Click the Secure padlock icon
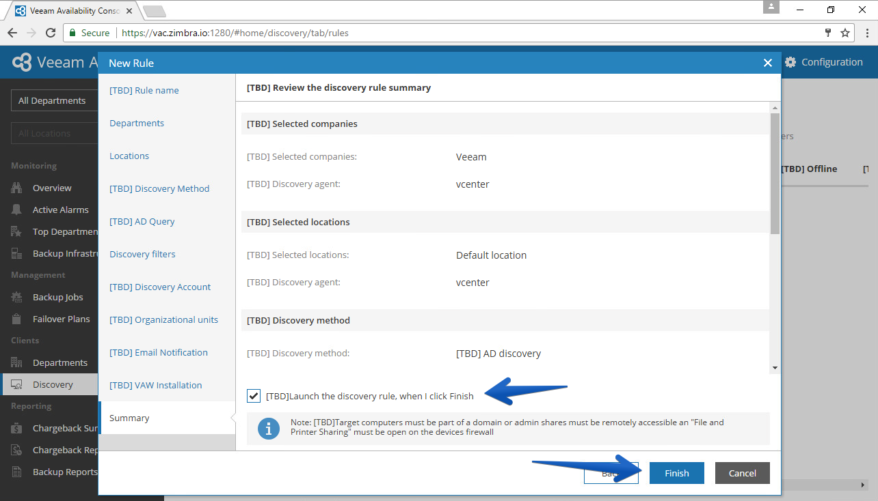The height and width of the screenshot is (501, 878). (72, 33)
